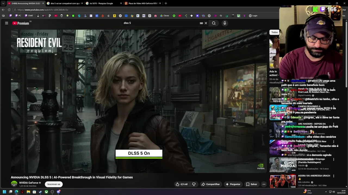The width and height of the screenshot is (348, 195).
Task: Open the 'É UMA MERDA!' Redublagem thumbnail
Action: pyautogui.click(x=283, y=165)
